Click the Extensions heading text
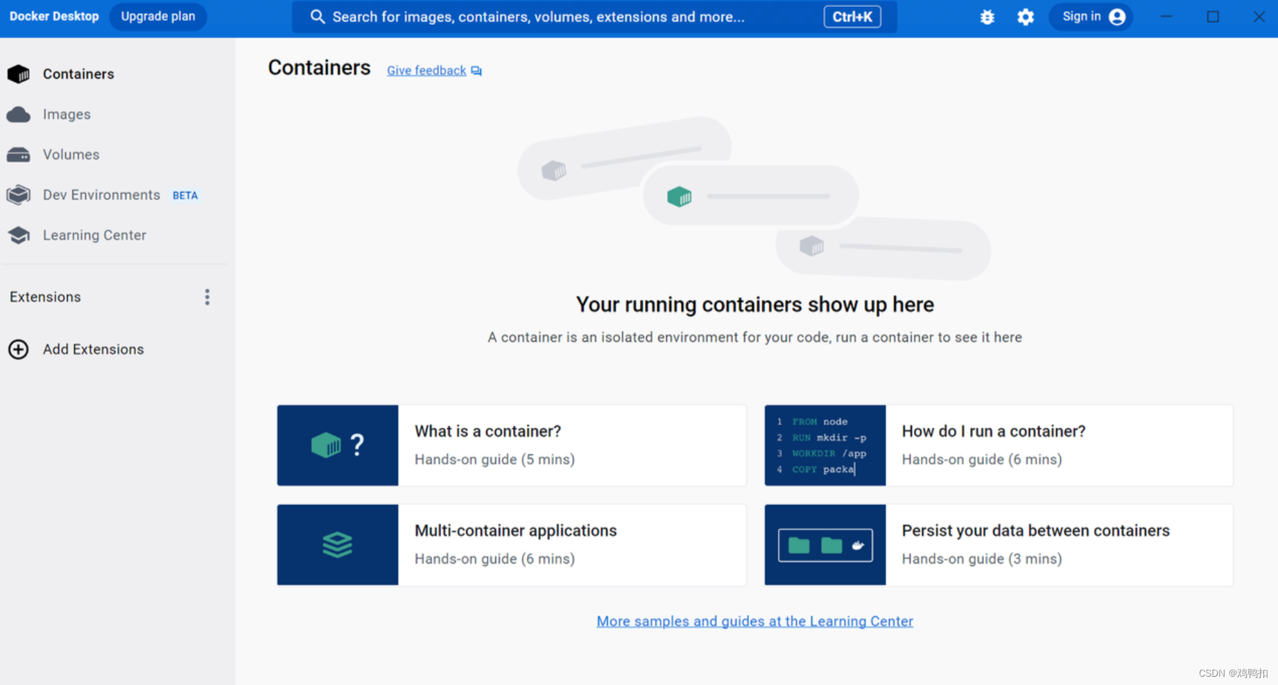 [x=45, y=297]
